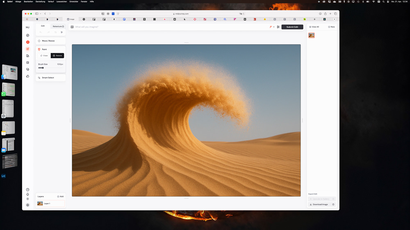Screen dimensions: 410x230
Task: Click the Submit Edit button
Action: coord(292,27)
